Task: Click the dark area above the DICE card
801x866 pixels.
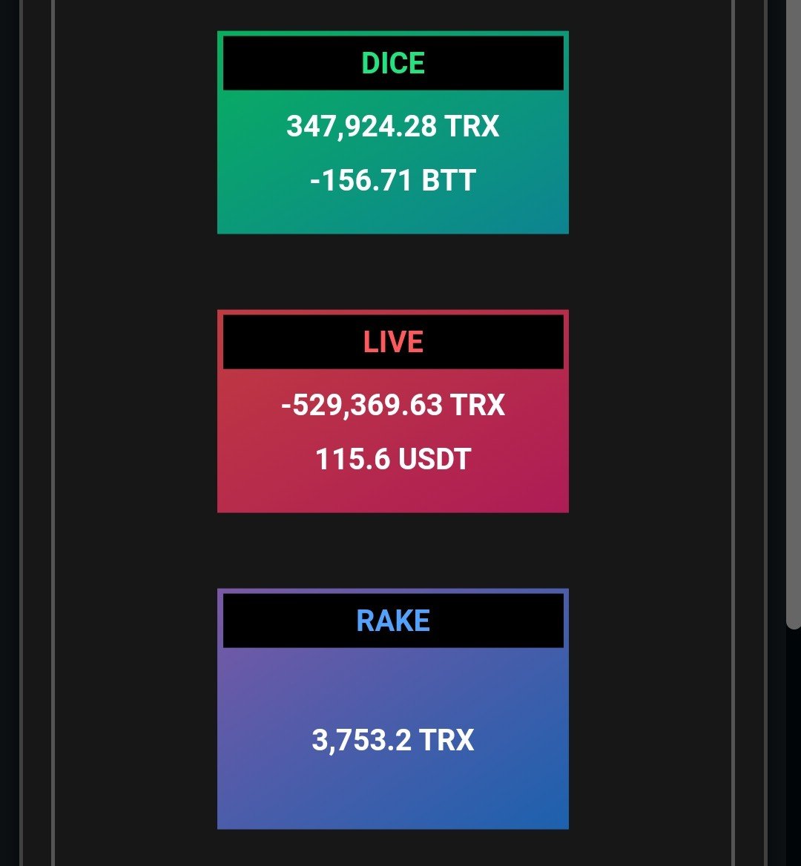Action: point(393,15)
